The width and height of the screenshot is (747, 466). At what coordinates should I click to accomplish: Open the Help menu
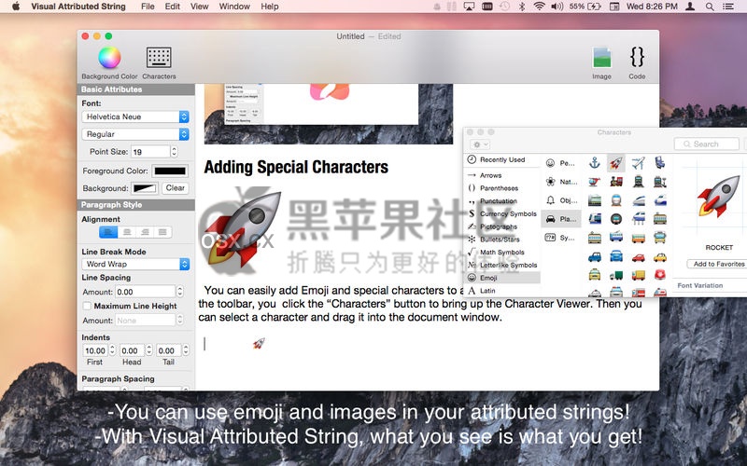point(269,7)
